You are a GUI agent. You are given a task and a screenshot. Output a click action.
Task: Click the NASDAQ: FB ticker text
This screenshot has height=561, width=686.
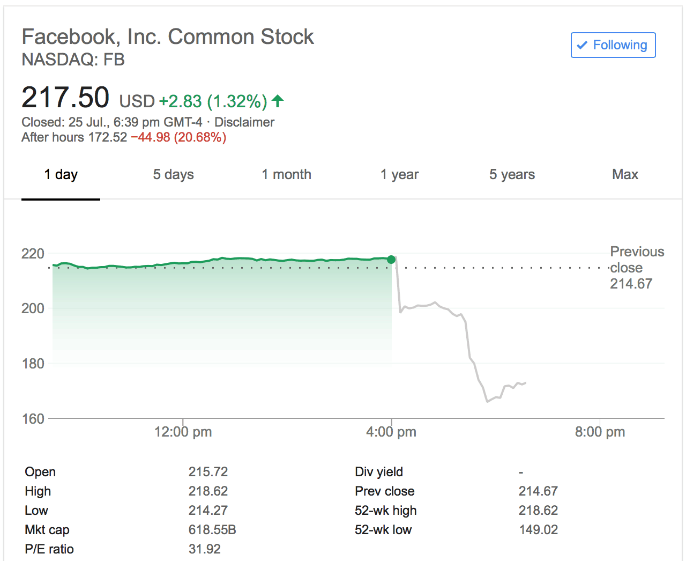pos(73,60)
